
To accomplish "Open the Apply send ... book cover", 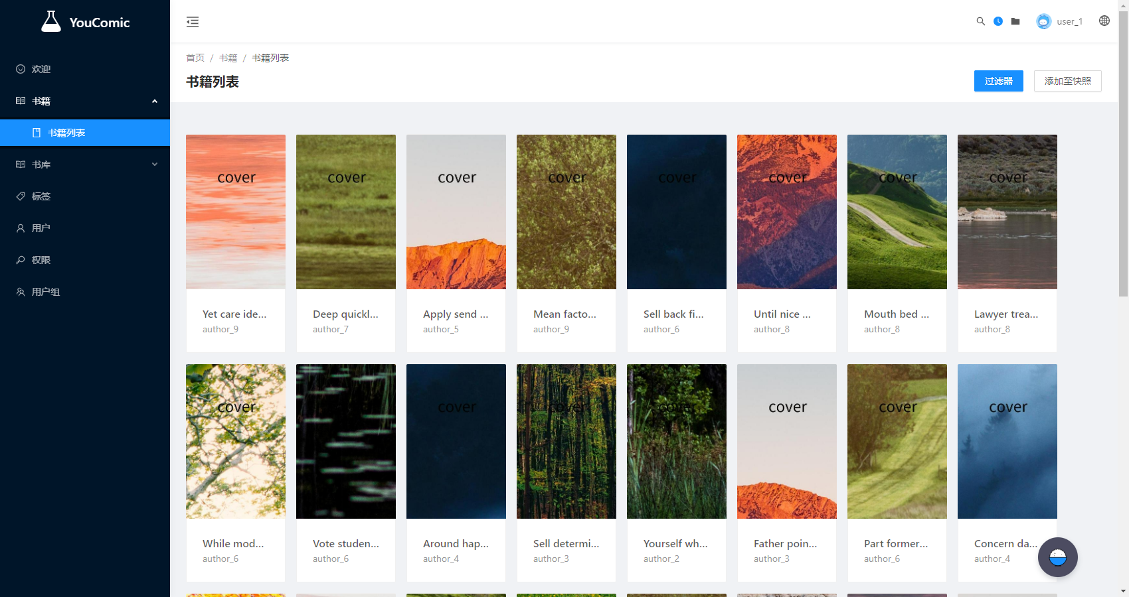I will click(456, 212).
